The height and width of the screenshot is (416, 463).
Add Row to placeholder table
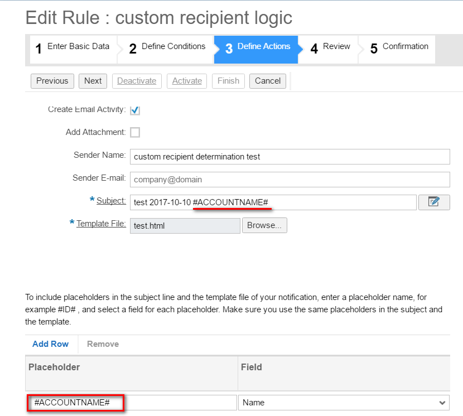[x=51, y=344]
